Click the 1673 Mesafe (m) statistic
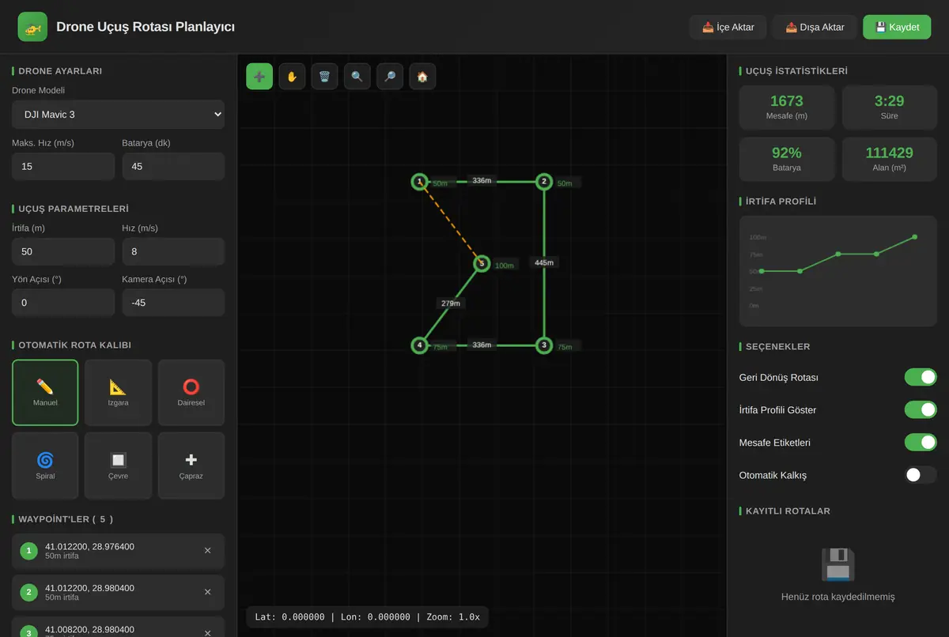This screenshot has width=949, height=637. (786, 107)
